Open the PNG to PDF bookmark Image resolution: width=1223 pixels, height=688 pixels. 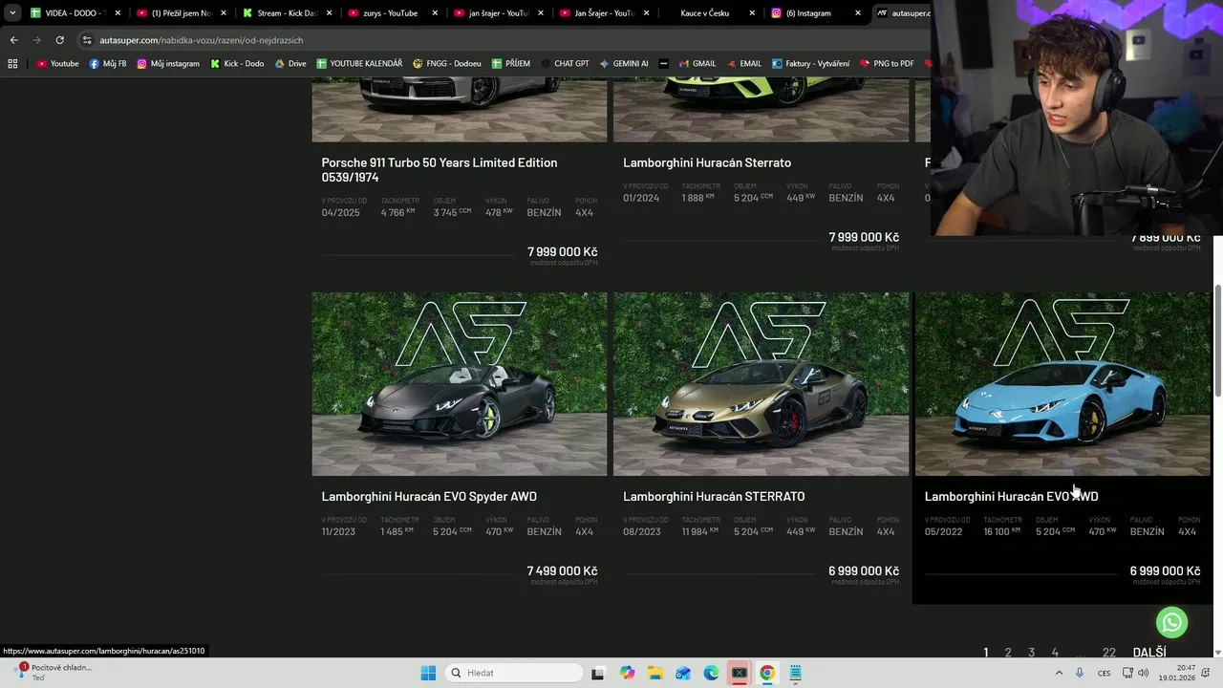pyautogui.click(x=887, y=64)
